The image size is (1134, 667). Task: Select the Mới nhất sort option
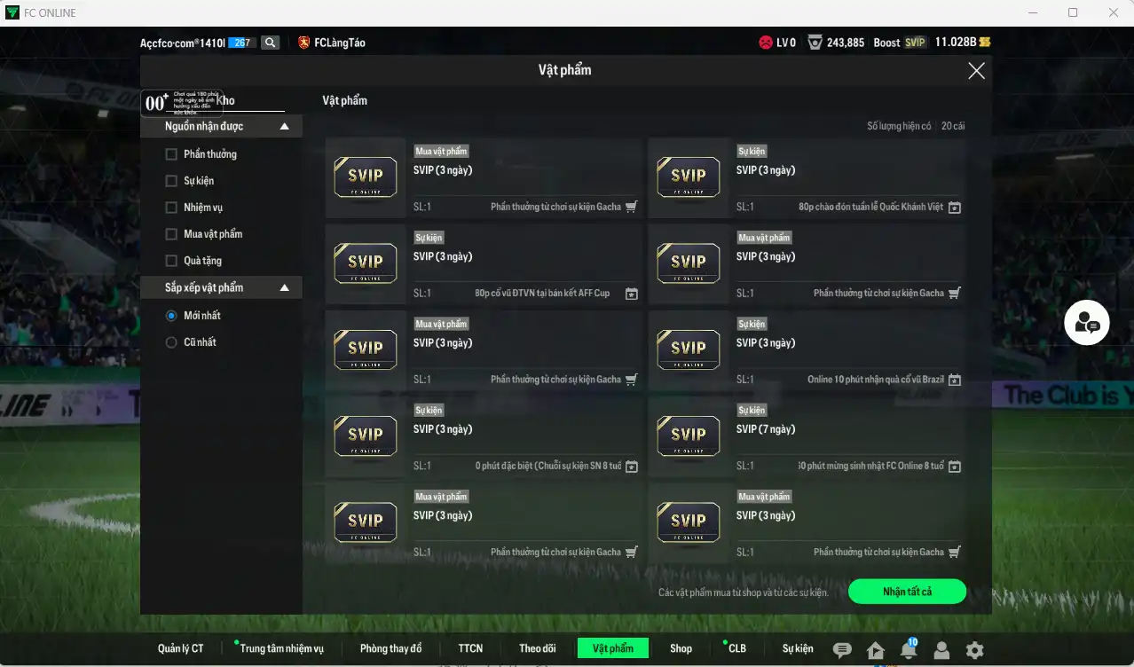pyautogui.click(x=171, y=316)
